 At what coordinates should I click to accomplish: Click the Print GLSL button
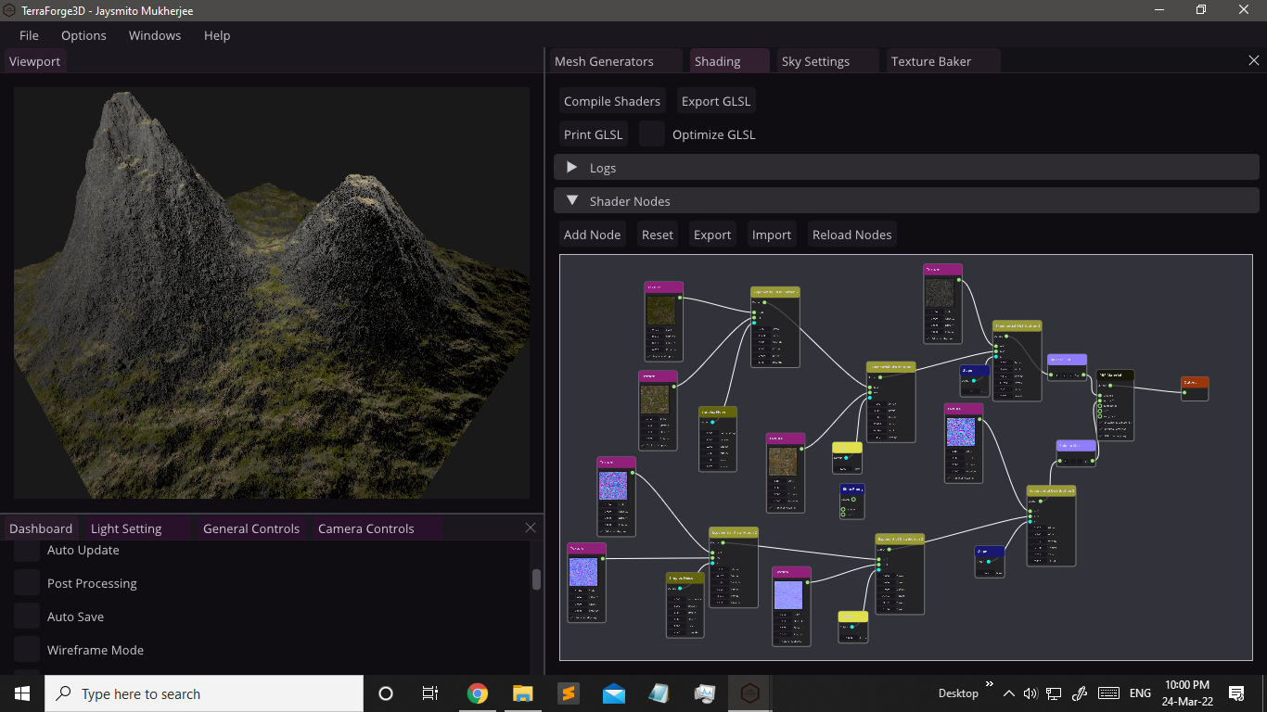pyautogui.click(x=594, y=134)
